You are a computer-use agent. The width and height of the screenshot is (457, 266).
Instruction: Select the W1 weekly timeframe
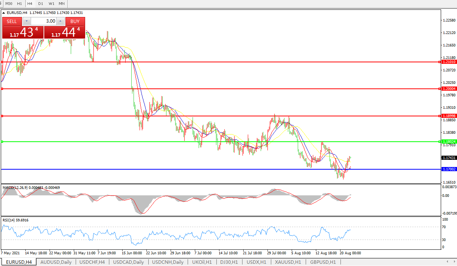click(51, 3)
